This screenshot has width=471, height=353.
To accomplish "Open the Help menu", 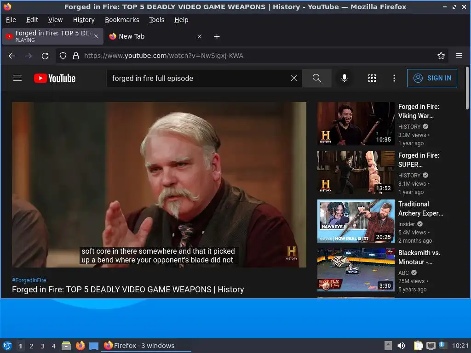I will (181, 20).
